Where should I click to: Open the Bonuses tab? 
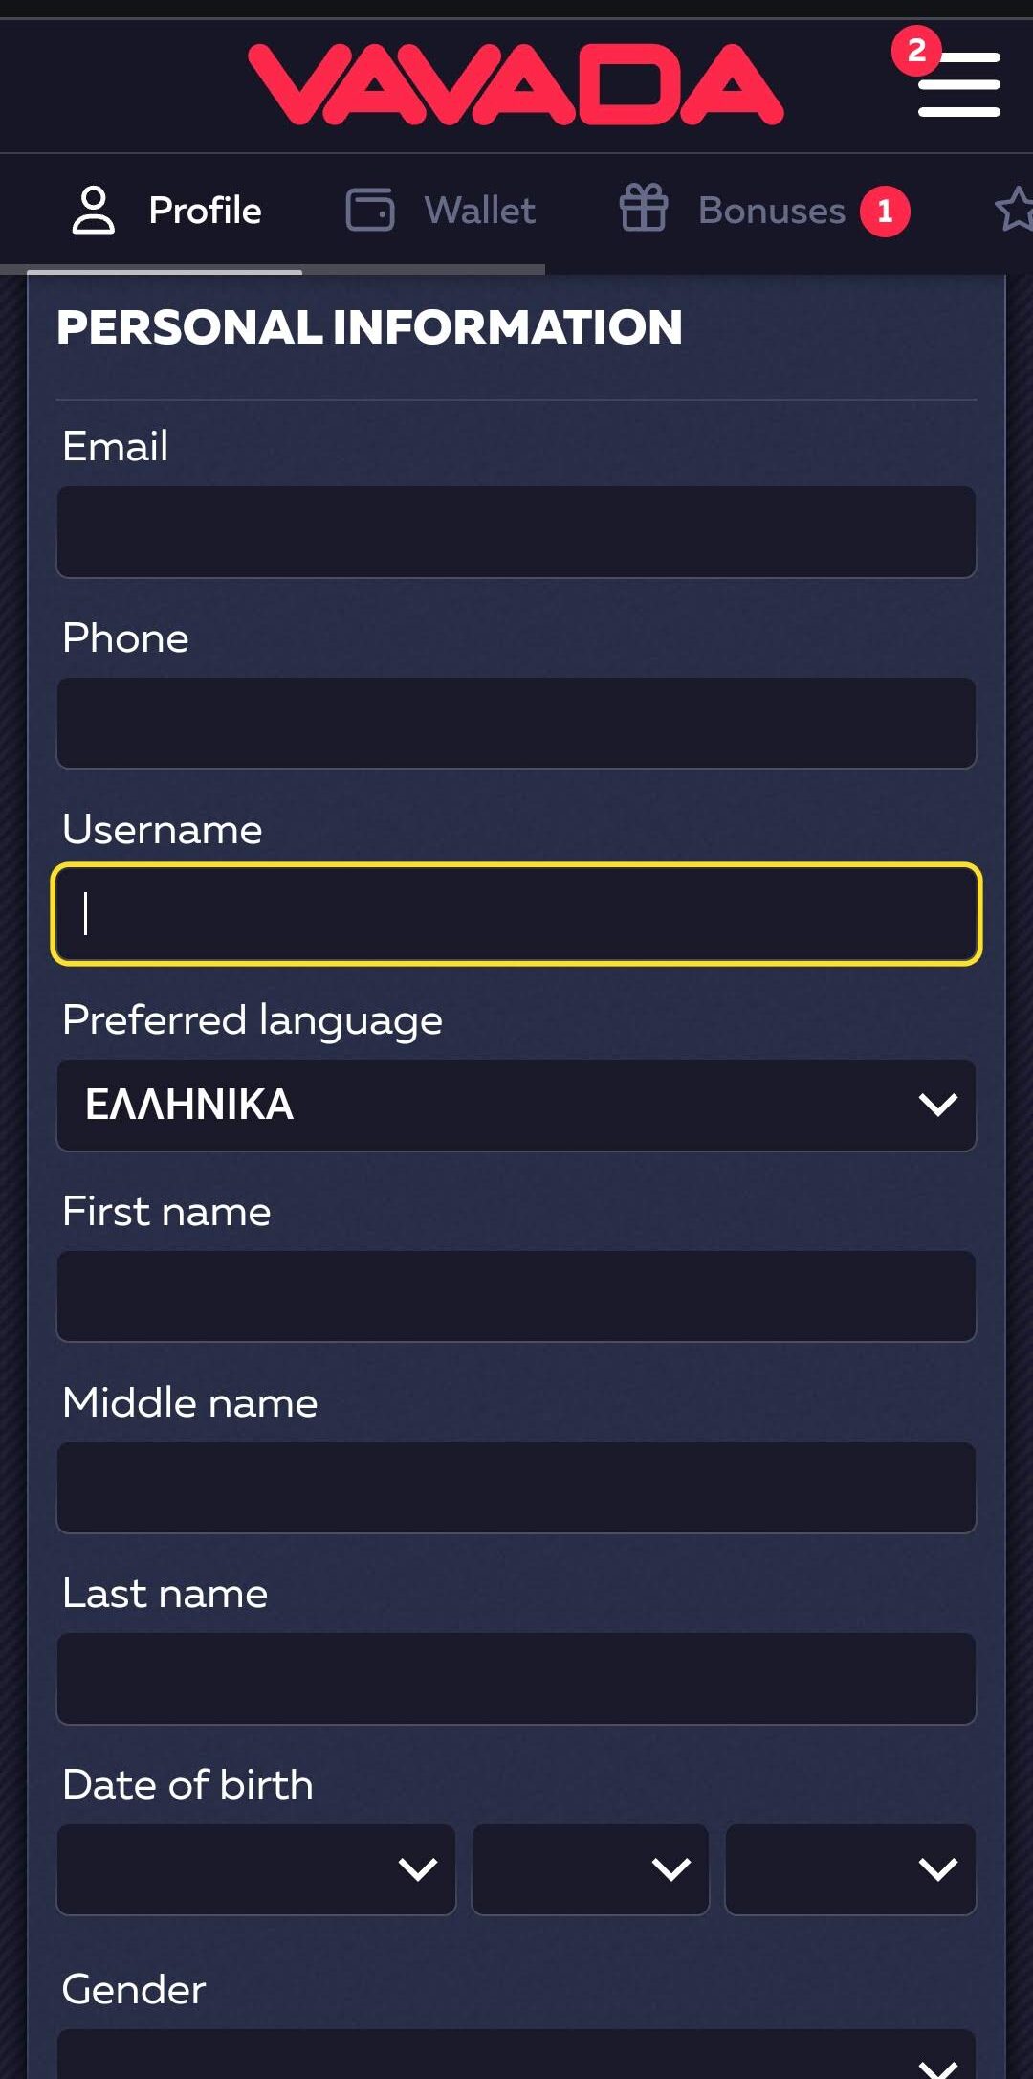771,211
